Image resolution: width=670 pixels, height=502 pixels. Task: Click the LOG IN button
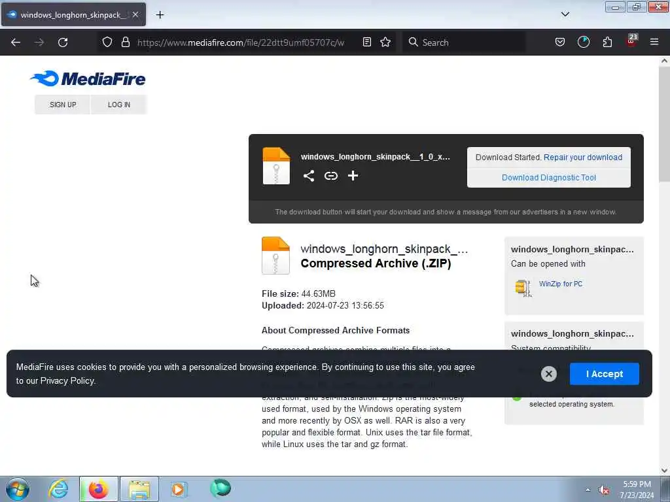119,105
